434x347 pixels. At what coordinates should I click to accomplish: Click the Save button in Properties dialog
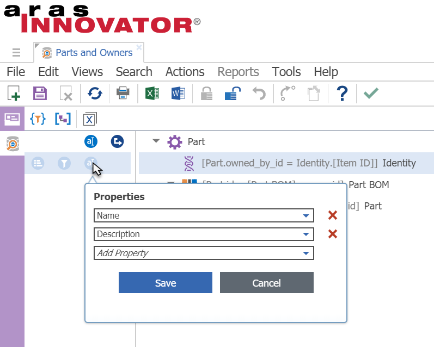[x=165, y=283]
